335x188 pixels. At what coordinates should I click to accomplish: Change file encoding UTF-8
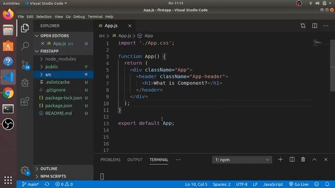point(242,184)
